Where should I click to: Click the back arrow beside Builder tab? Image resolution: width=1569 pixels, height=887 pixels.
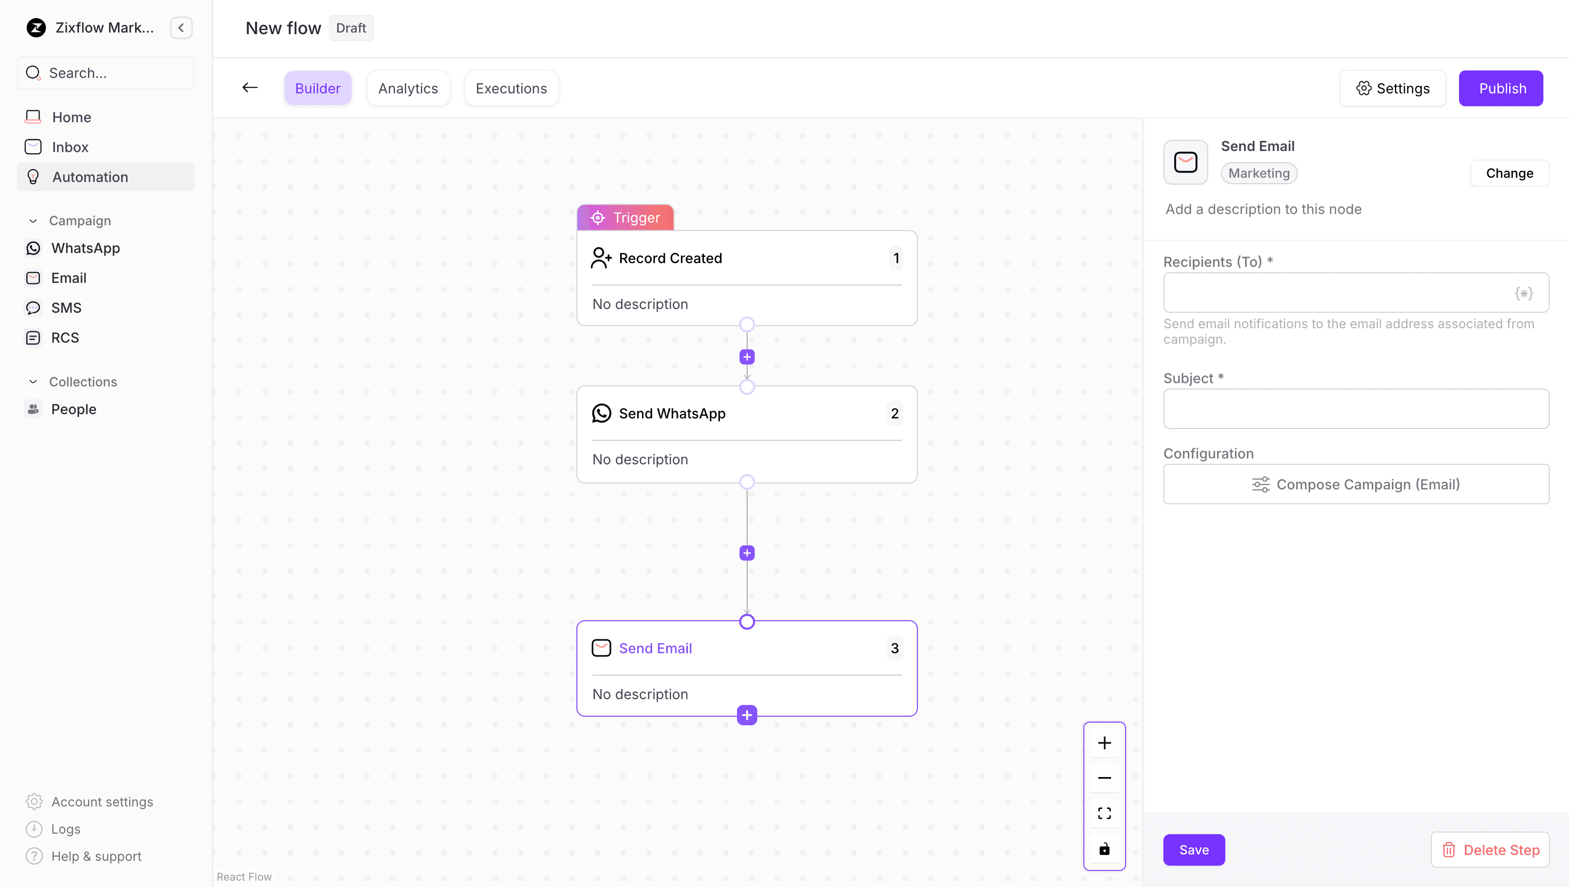(x=250, y=88)
